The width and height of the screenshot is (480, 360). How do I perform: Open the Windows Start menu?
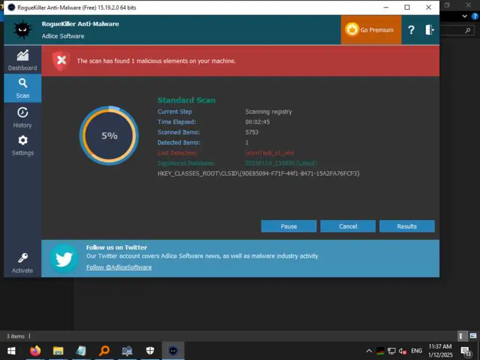(x=11, y=351)
